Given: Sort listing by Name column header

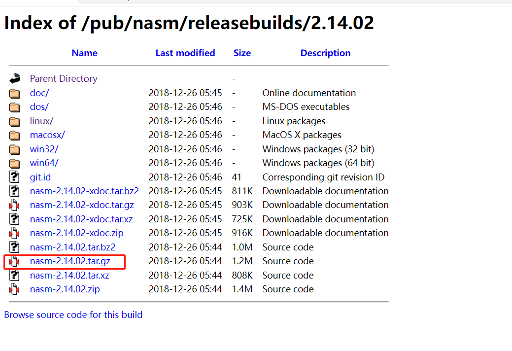Looking at the screenshot, I should [85, 53].
